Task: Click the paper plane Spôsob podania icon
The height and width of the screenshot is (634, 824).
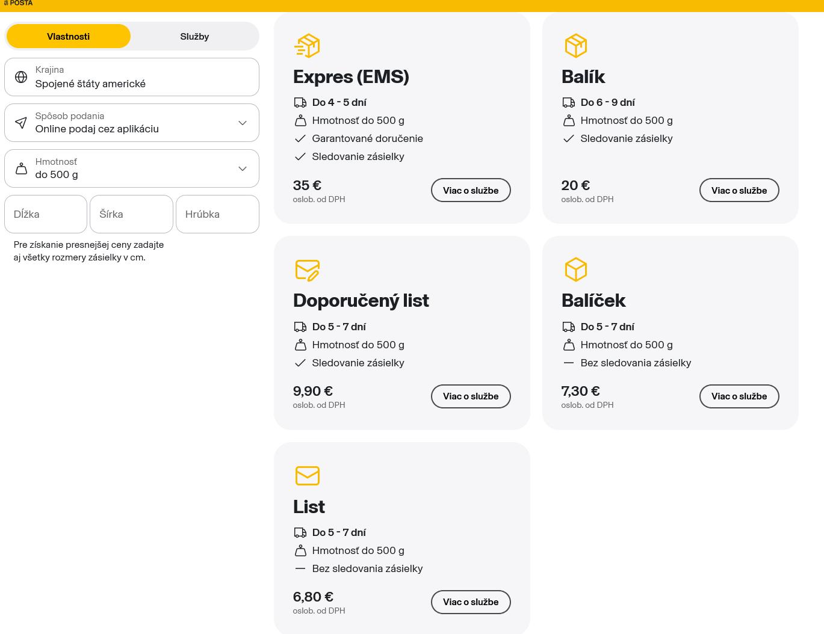Action: click(x=21, y=123)
